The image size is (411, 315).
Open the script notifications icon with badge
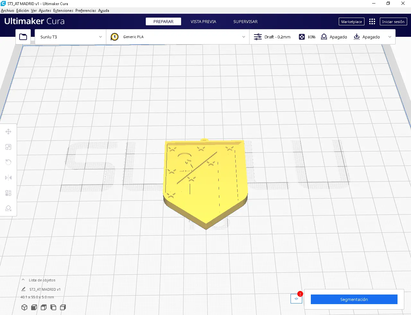[296, 299]
